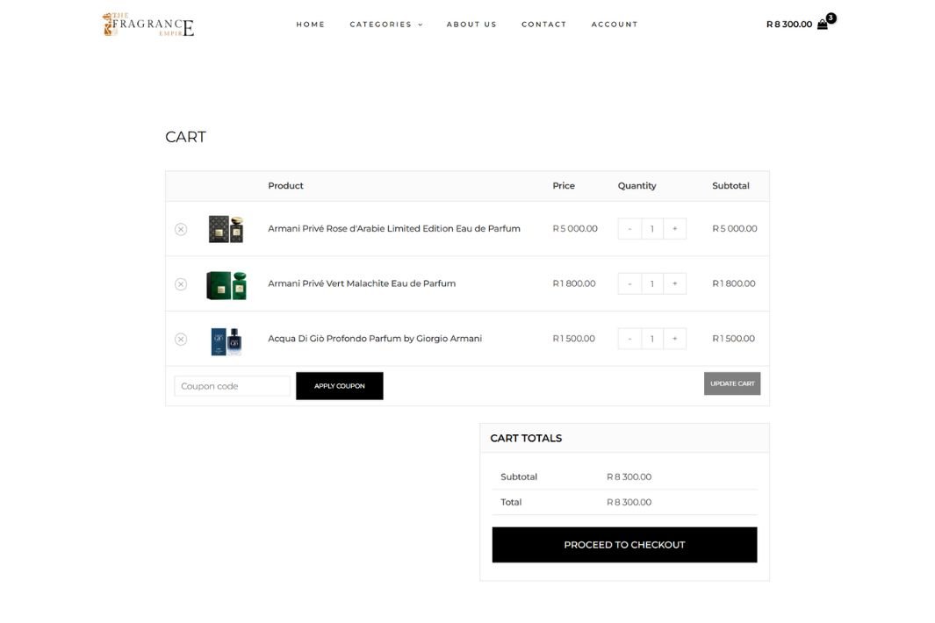
Task: Increase quantity of Acqua Di Giò Profondo
Action: (674, 339)
